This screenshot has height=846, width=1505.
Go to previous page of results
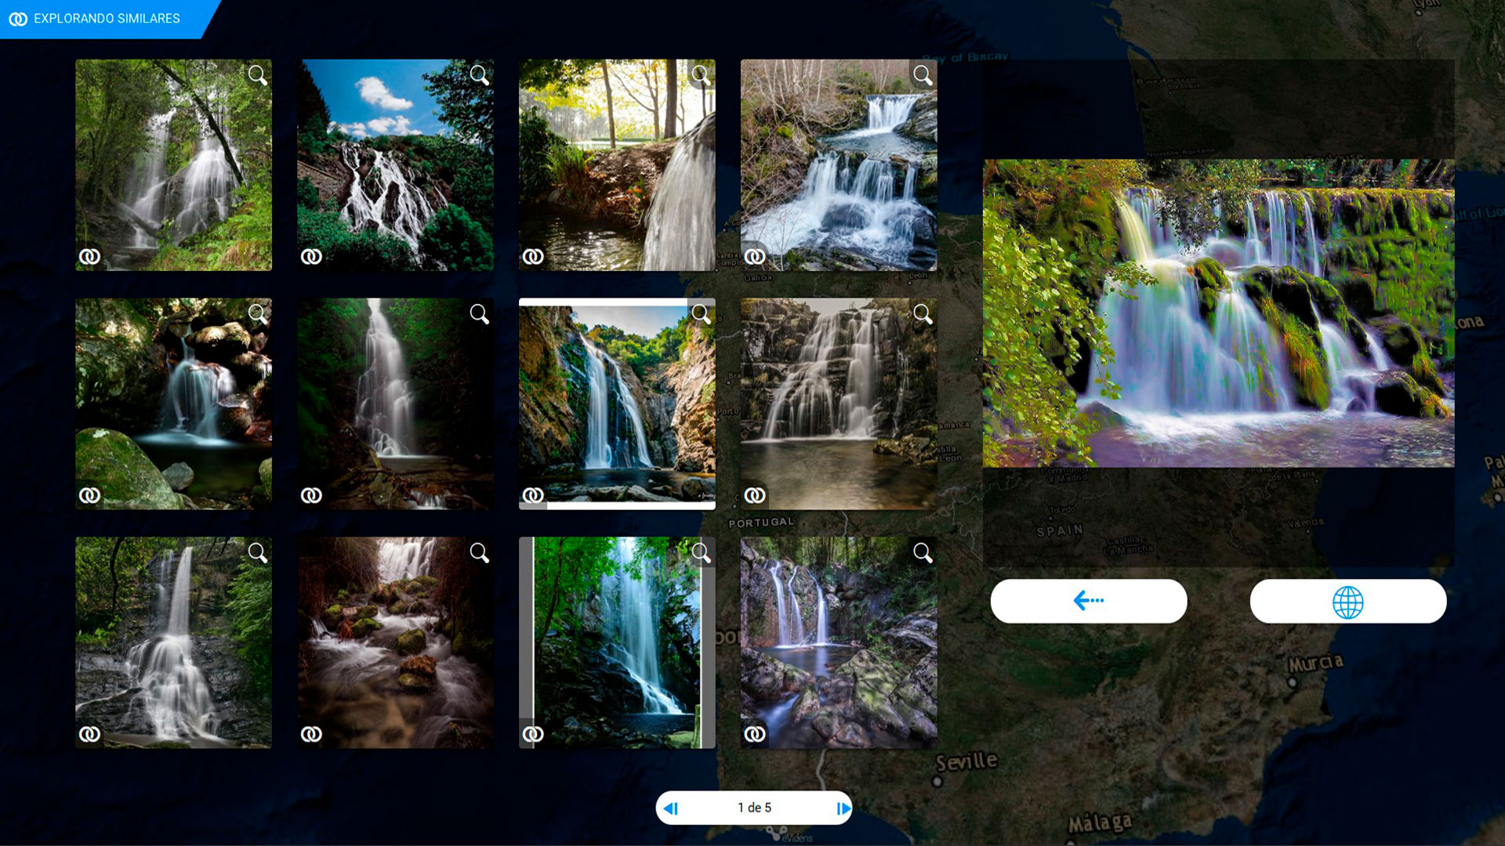(671, 808)
